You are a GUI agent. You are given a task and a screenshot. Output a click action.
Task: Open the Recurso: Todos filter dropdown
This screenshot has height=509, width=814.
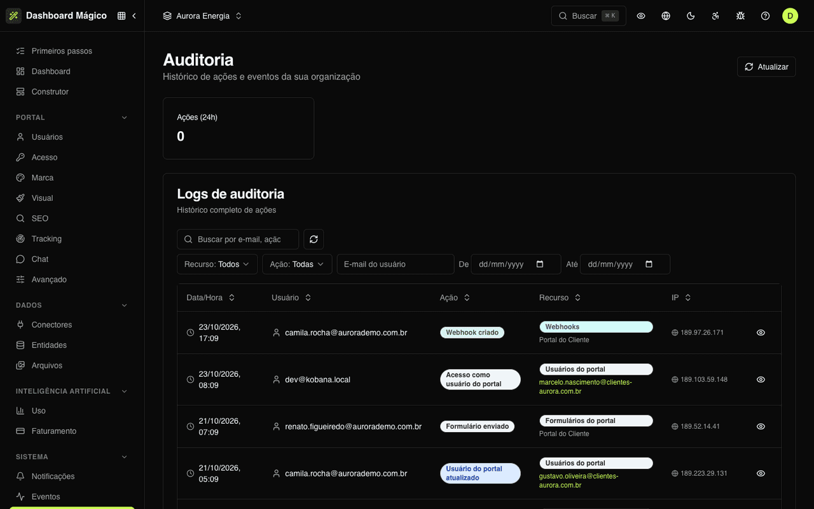pos(217,264)
